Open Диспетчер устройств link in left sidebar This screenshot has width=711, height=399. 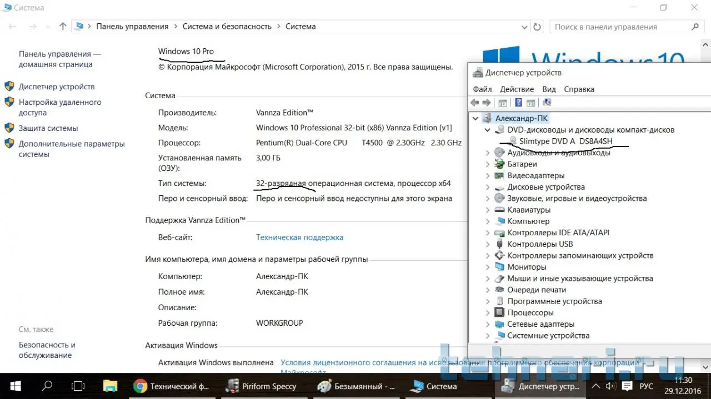click(x=57, y=87)
